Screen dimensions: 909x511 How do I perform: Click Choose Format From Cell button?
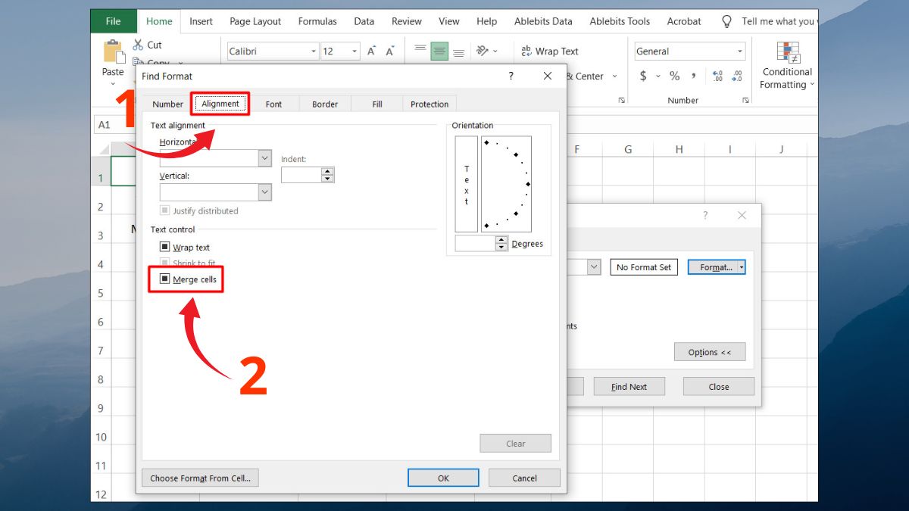pyautogui.click(x=201, y=478)
